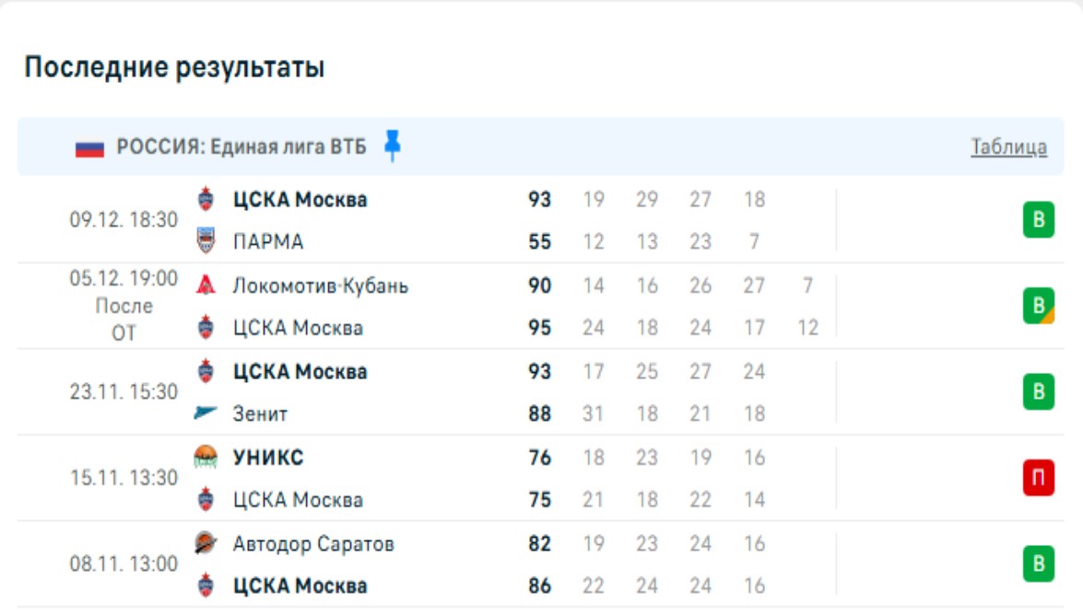
Task: Click the УНИКС team name
Action: point(267,458)
